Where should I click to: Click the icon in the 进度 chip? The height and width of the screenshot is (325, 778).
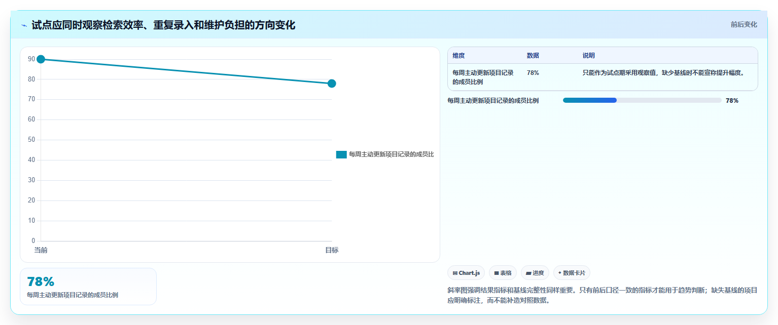click(x=528, y=273)
